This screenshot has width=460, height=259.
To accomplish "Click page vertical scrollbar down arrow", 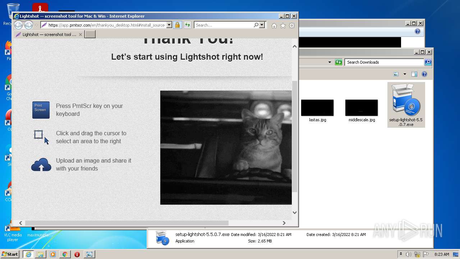I will click(295, 213).
